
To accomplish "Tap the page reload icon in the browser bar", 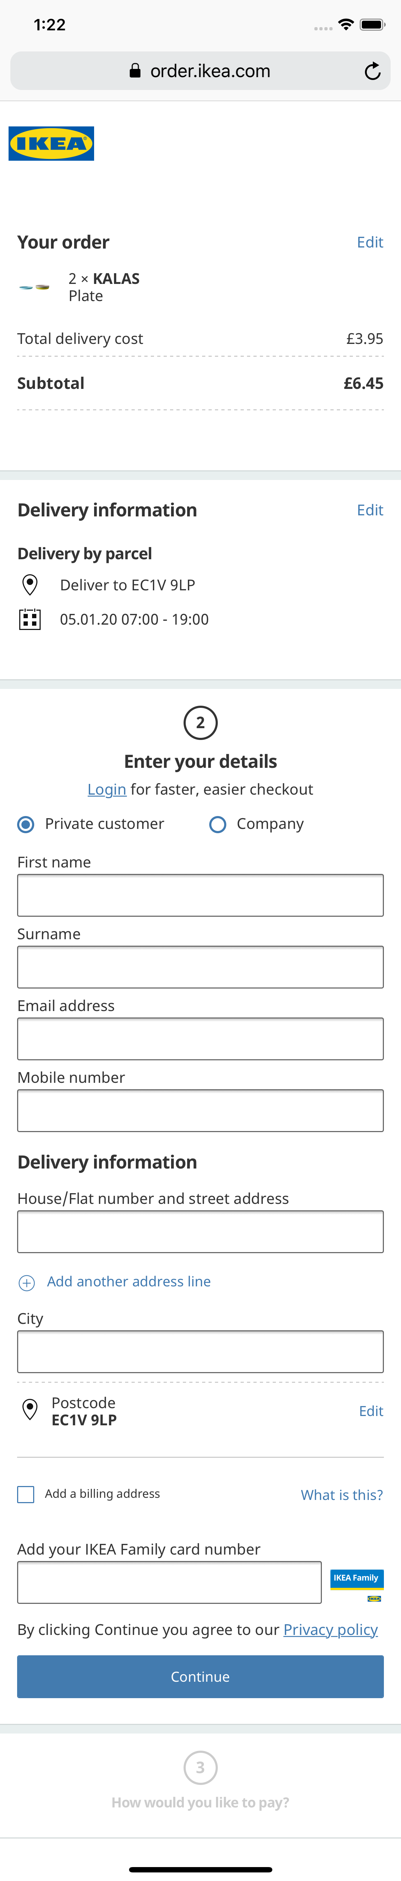I will [372, 71].
